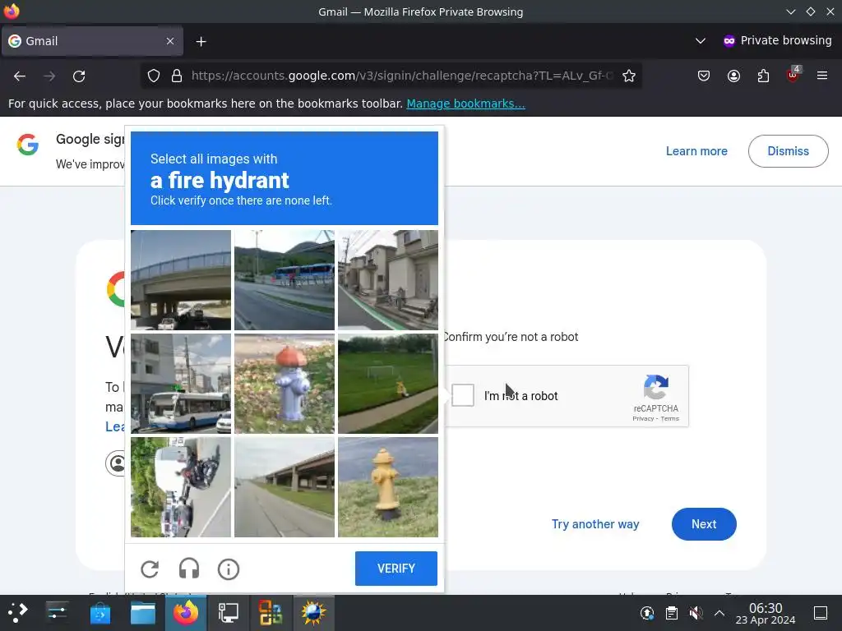Screen dimensions: 842x631
Task: Open System Settings from taskbar
Action: 57,612
